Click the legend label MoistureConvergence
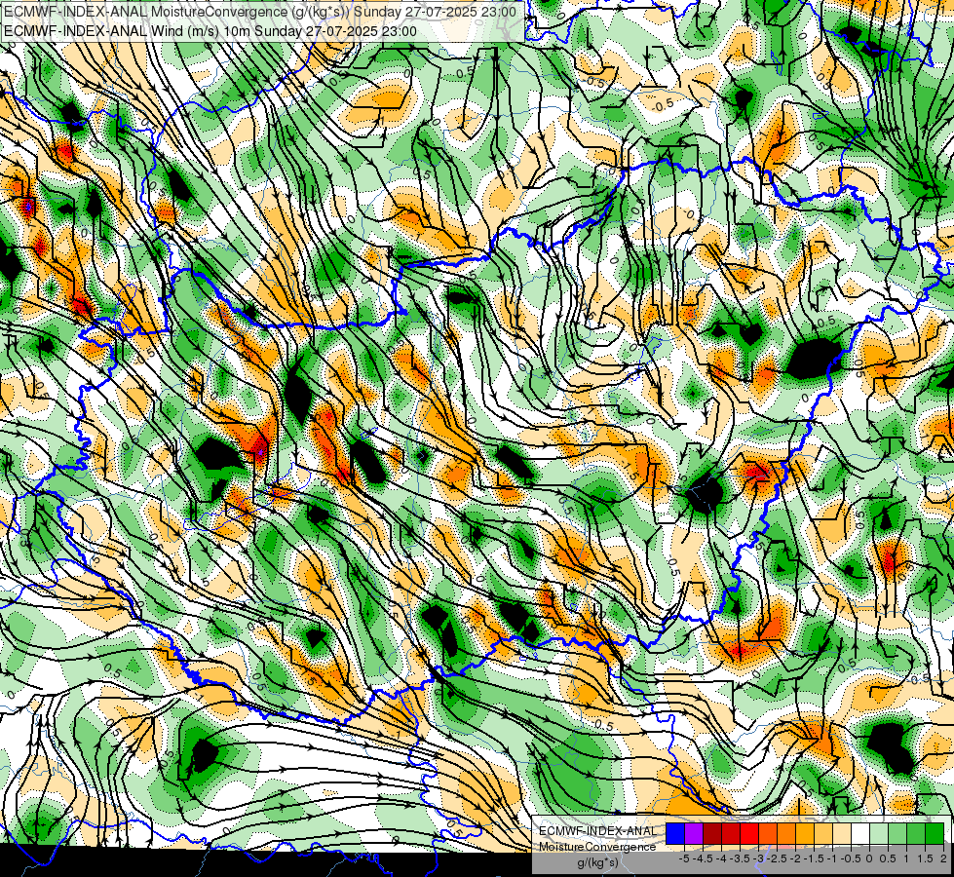This screenshot has height=877, width=954. [597, 847]
